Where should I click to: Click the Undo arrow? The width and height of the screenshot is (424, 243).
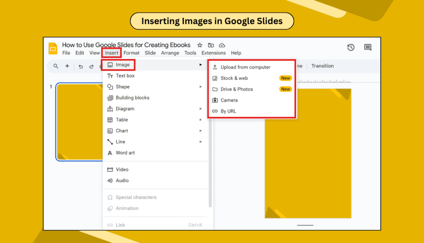coord(80,66)
